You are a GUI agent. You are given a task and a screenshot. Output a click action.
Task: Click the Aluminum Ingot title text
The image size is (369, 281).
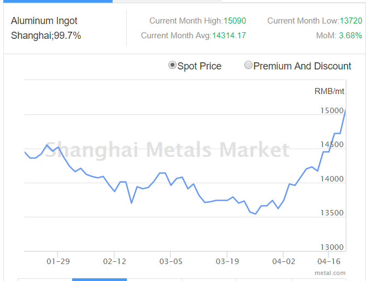pyautogui.click(x=44, y=21)
